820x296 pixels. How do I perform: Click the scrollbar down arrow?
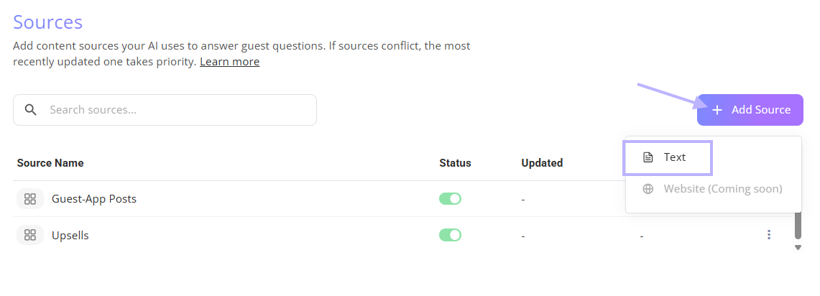point(798,248)
